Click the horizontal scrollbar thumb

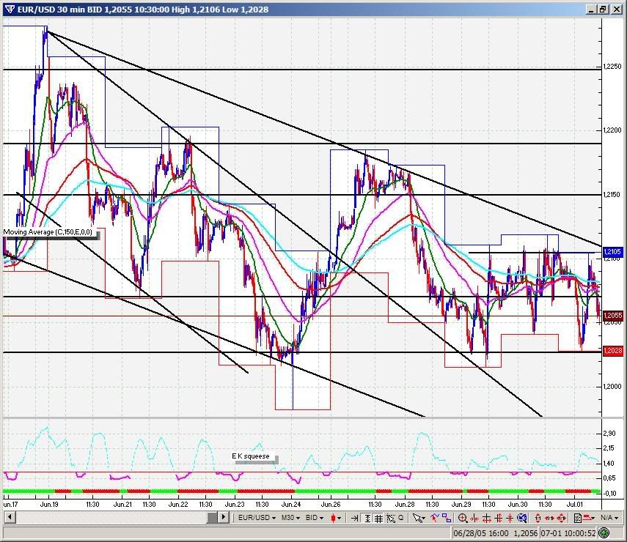pos(212,517)
